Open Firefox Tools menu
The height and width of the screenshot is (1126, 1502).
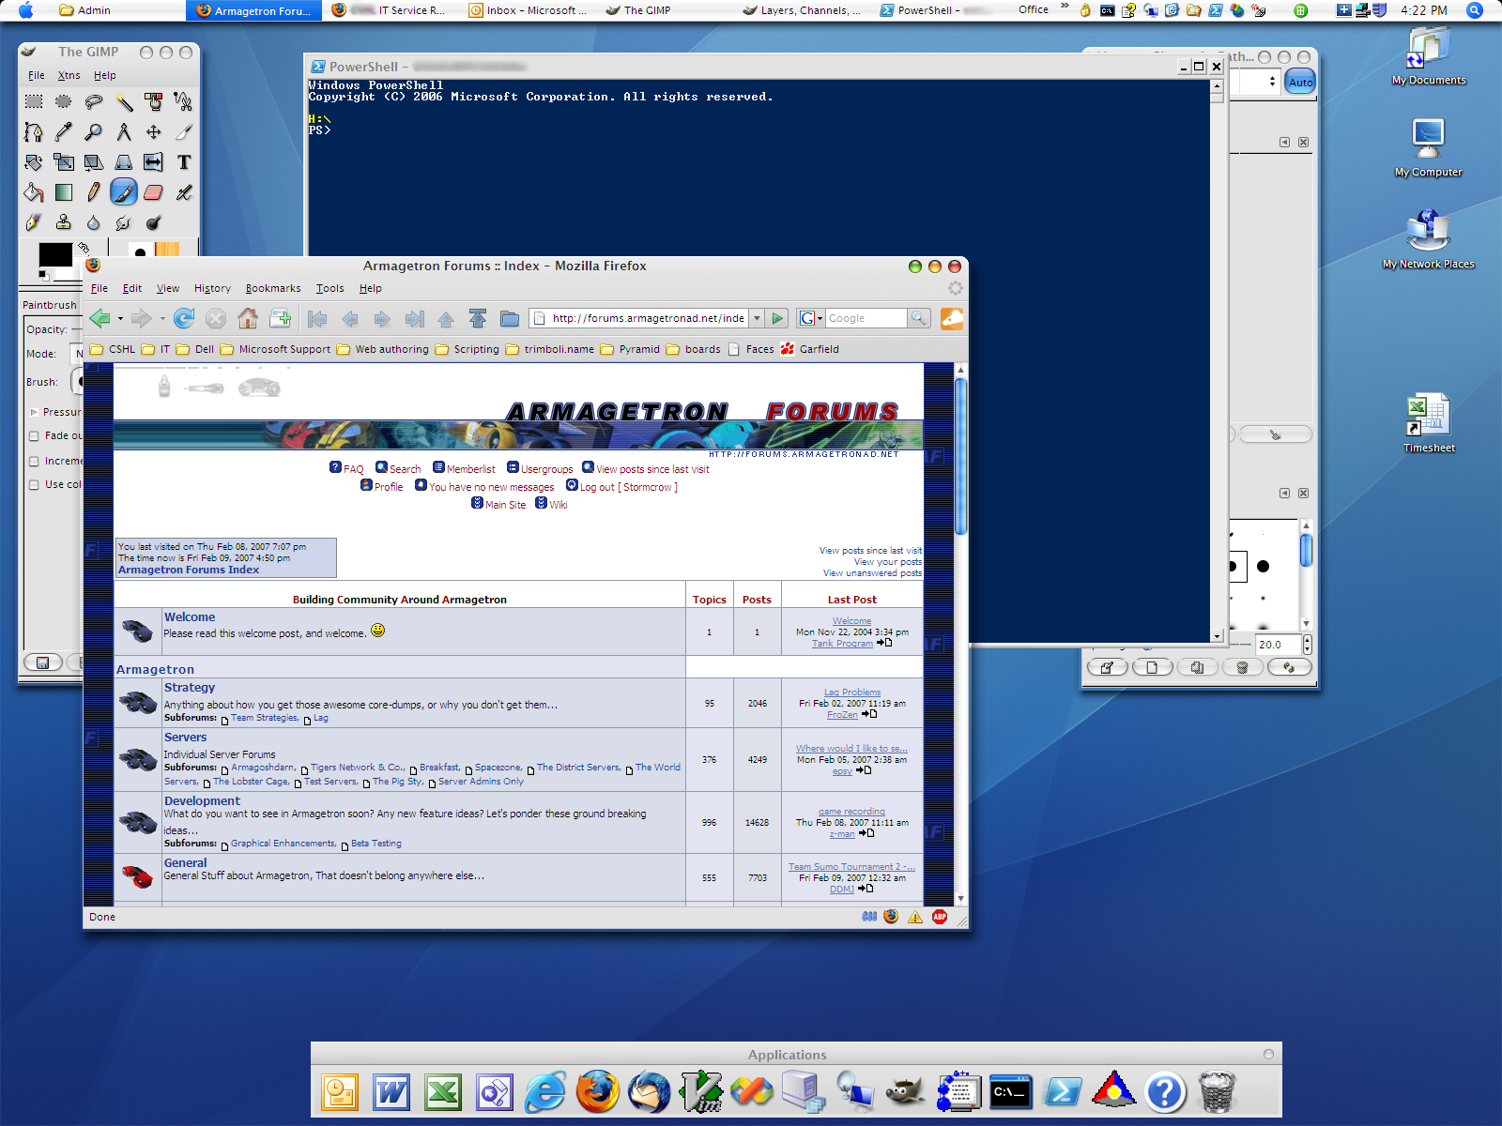(x=330, y=288)
